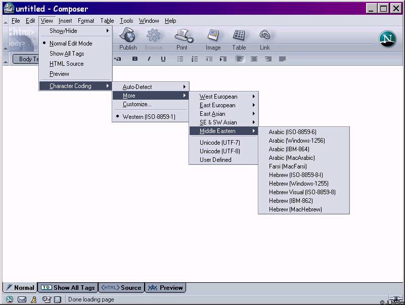Select Hebrew Visual (ISO-8859-8) encoding
The height and width of the screenshot is (305, 405).
(x=304, y=192)
